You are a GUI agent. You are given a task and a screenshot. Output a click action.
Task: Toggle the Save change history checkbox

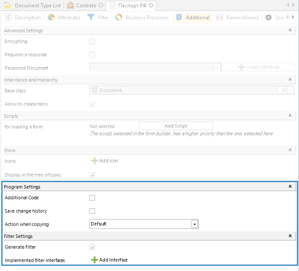[92, 211]
